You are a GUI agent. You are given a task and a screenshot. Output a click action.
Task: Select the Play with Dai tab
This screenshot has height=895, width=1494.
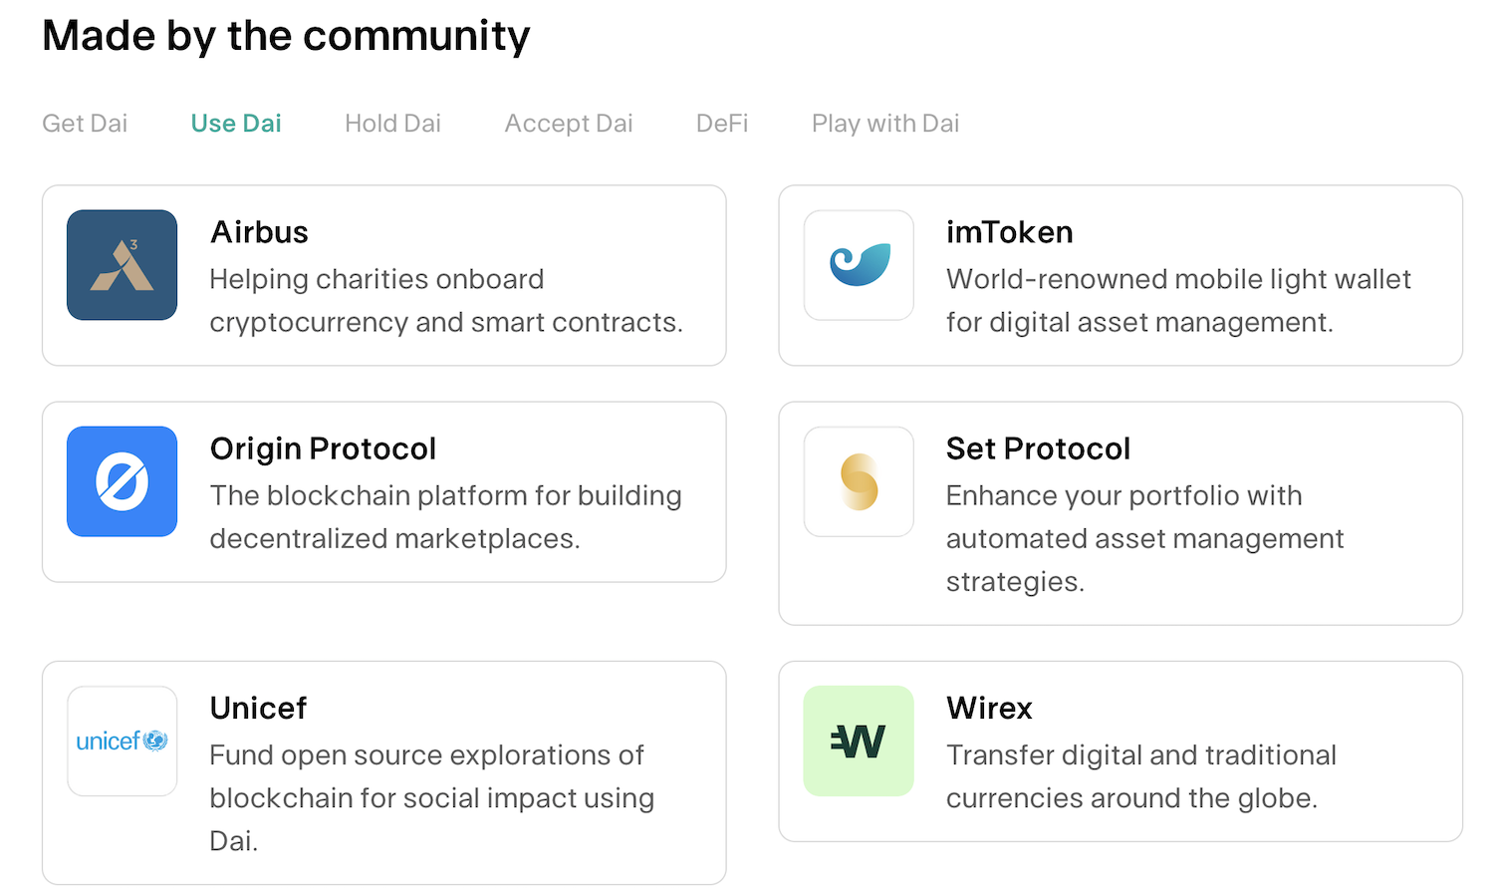pyautogui.click(x=885, y=124)
